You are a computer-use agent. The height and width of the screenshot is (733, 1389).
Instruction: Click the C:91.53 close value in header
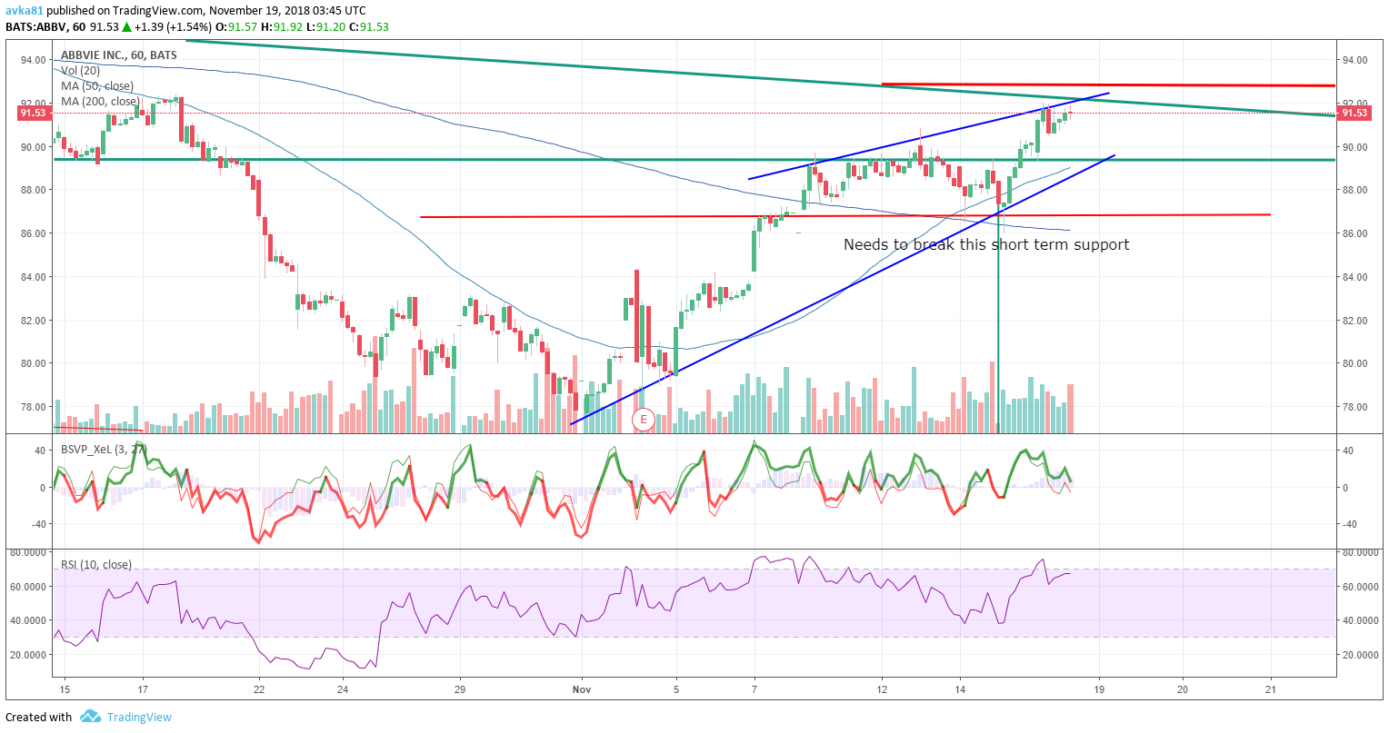(x=367, y=26)
